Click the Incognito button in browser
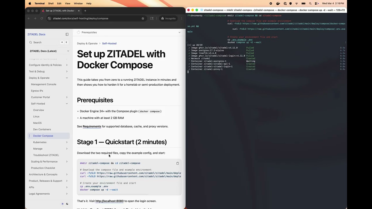The width and height of the screenshot is (372, 209). click(x=168, y=18)
